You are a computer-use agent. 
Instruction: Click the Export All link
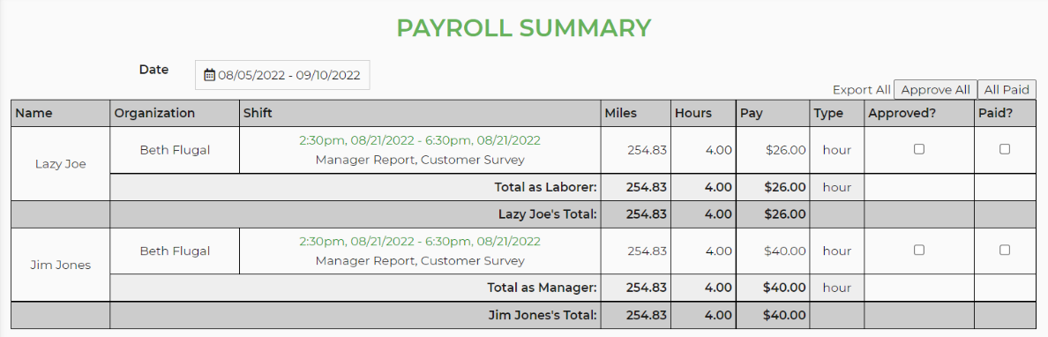[862, 90]
